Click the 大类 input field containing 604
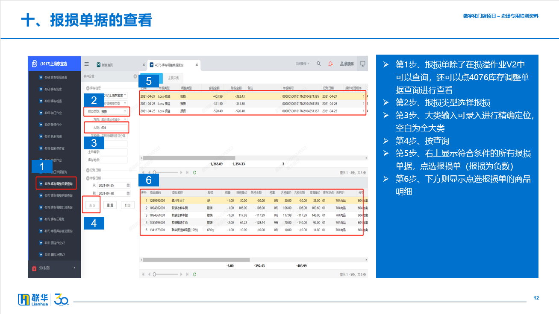The height and width of the screenshot is (314, 559). (114, 128)
